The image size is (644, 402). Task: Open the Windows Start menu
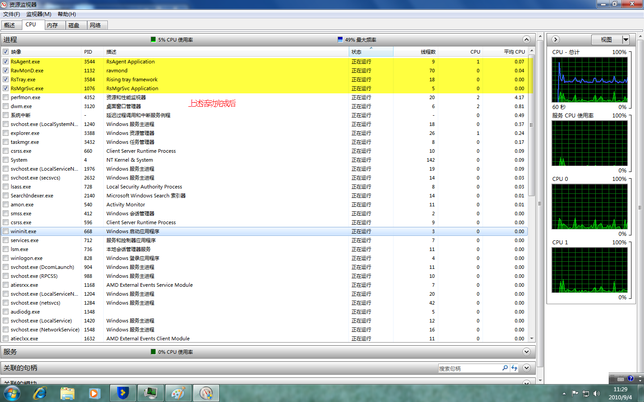[12, 394]
